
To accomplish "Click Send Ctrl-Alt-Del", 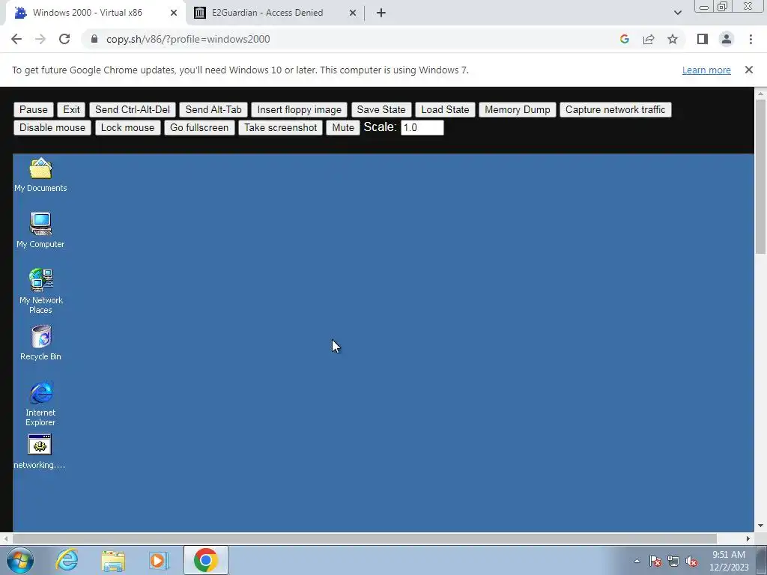I will click(133, 109).
